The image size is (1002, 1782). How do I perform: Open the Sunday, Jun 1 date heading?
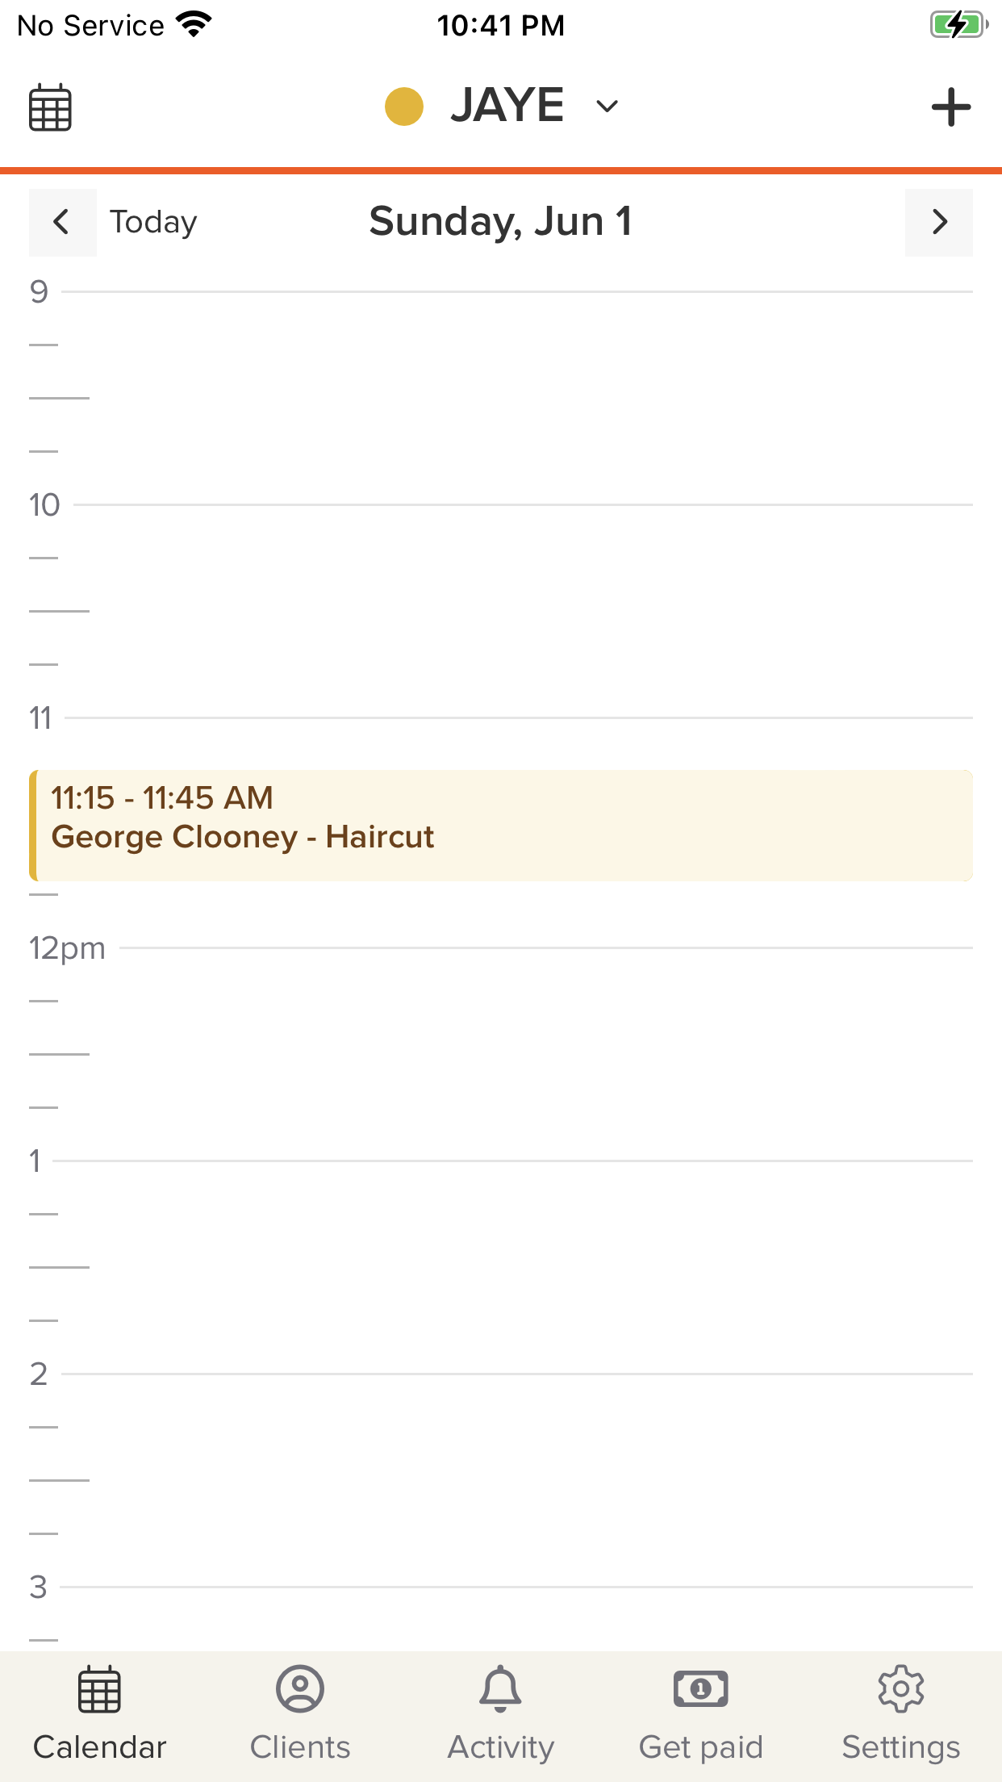[501, 222]
